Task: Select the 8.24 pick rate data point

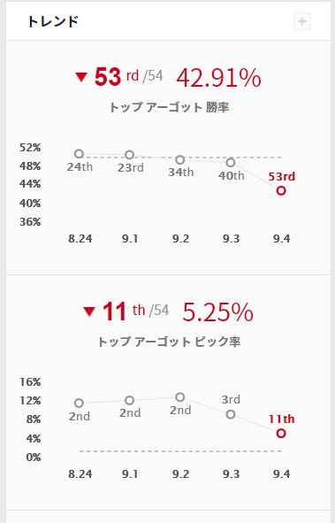Action: coord(79,403)
